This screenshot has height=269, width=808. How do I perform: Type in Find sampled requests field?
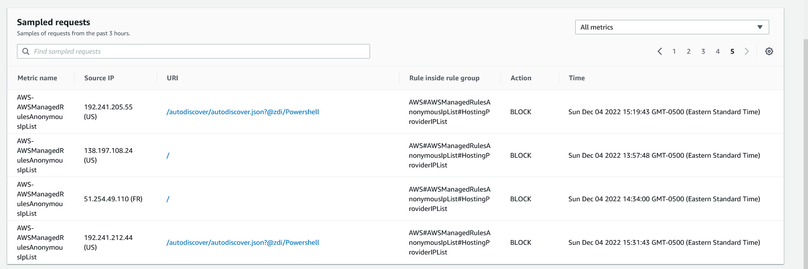[199, 51]
